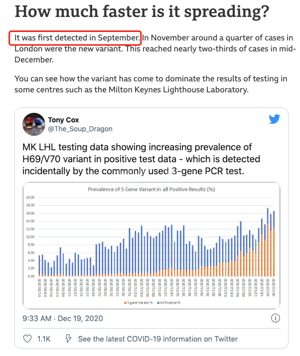Click the highlighted 'first detected in September' sentence
The height and width of the screenshot is (356, 300).
[x=77, y=37]
